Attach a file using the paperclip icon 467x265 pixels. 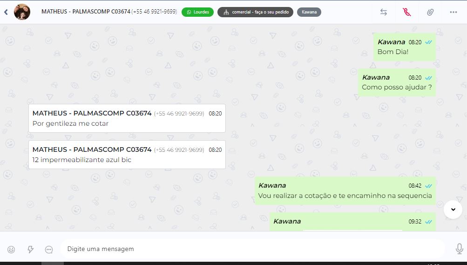tap(430, 12)
